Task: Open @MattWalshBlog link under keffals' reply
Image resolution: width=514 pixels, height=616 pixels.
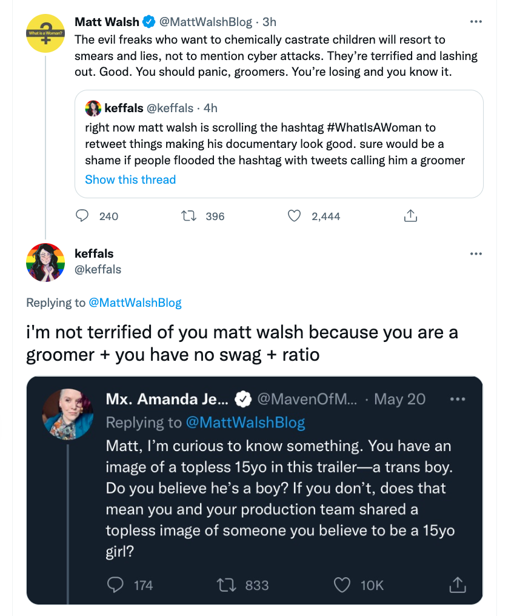Action: [x=135, y=303]
